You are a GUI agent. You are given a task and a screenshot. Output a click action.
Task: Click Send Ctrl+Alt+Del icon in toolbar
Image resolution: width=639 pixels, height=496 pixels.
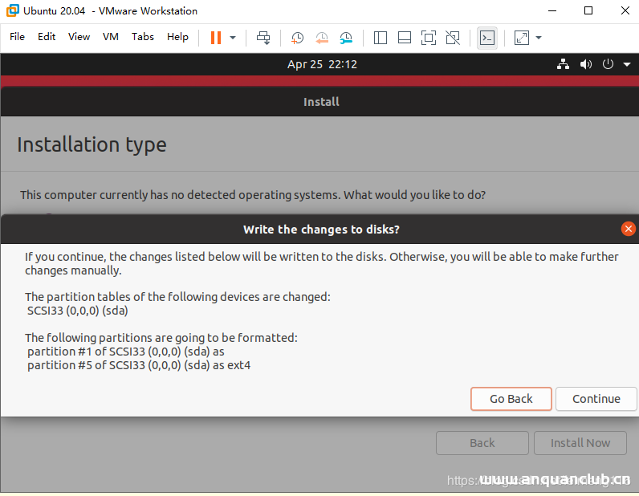[263, 38]
